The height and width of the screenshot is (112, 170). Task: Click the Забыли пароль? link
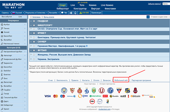click(155, 4)
